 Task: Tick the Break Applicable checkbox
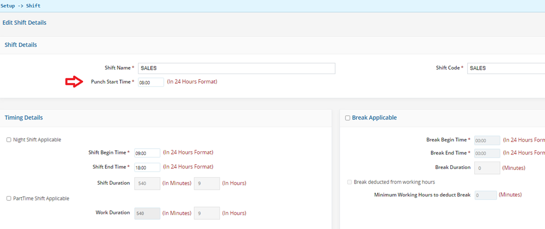(x=348, y=118)
